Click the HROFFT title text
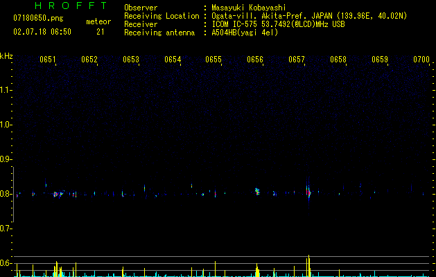This screenshot has height=277, width=436. (x=71, y=6)
